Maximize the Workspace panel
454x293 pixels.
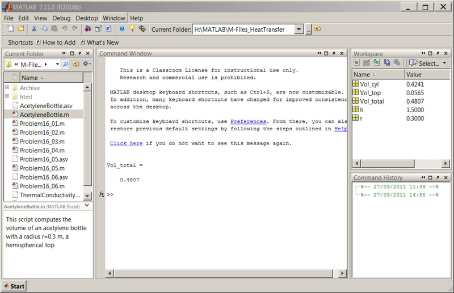430,53
